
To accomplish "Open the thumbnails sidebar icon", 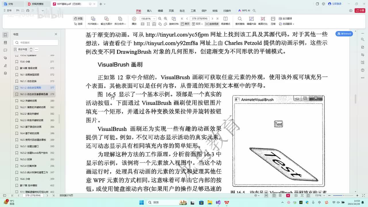I will point(5,43).
